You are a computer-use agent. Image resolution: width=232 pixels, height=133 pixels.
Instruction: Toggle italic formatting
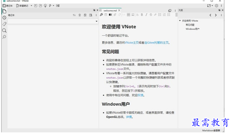click(x=146, y=15)
